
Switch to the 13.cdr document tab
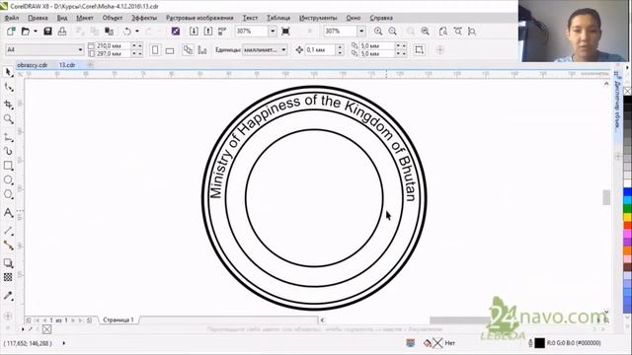67,65
